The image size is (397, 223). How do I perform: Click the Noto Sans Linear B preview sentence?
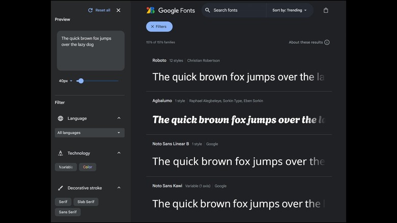[x=238, y=161]
